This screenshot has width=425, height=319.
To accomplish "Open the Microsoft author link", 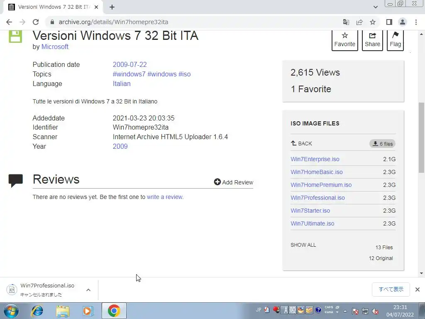I will [55, 47].
